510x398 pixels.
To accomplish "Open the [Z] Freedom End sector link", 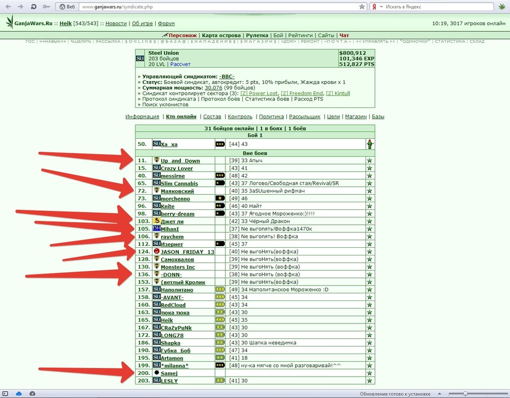I will [x=302, y=93].
